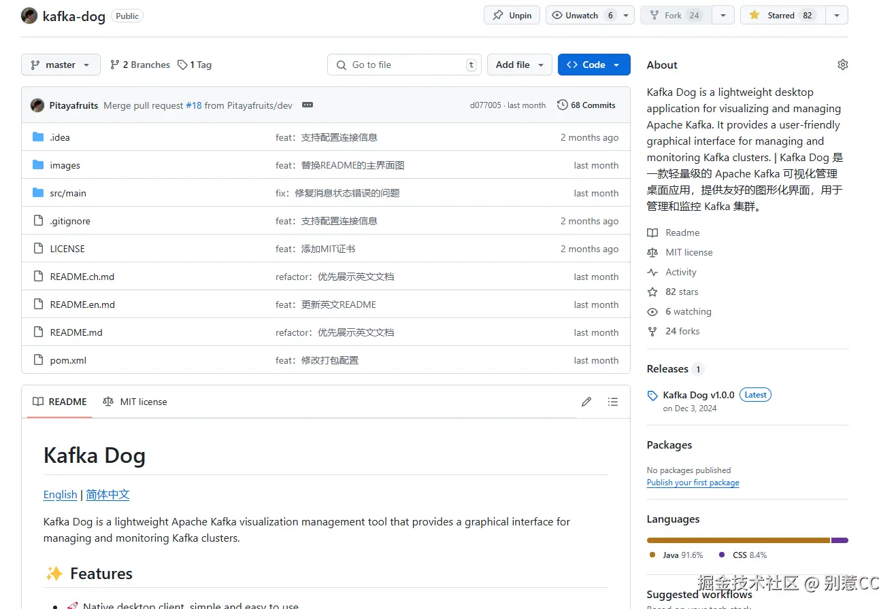
Task: Click the kafka-dog repository avatar
Action: [x=29, y=16]
